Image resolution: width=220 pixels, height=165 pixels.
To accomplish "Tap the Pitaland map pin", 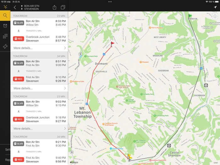I will pos(140,62).
